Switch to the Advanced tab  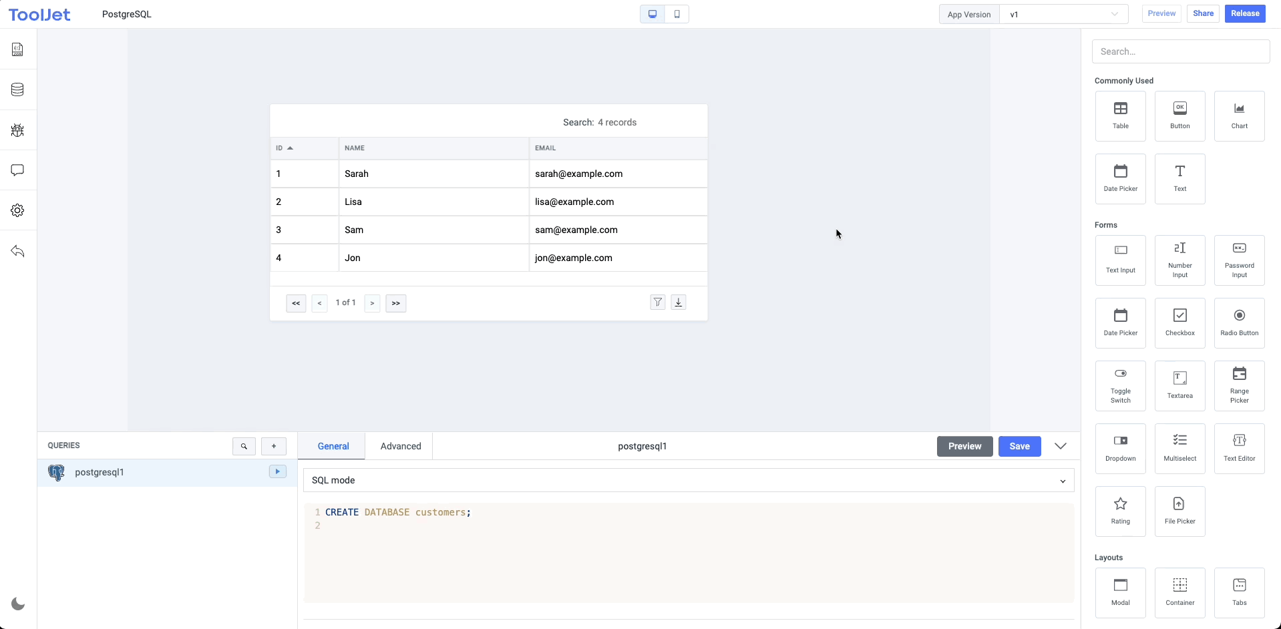[401, 446]
